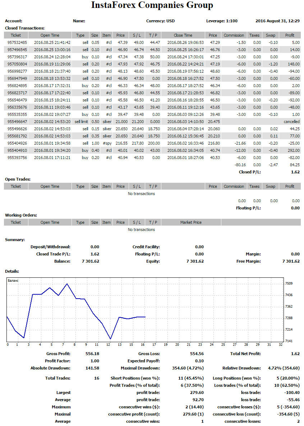Click the cancelled status text
Viewport: 304px width, 426px height.
(292, 122)
